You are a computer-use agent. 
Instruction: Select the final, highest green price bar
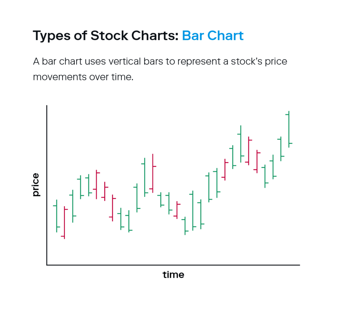pyautogui.click(x=289, y=129)
